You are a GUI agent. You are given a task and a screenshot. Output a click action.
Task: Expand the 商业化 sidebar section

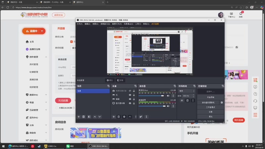click(x=46, y=133)
